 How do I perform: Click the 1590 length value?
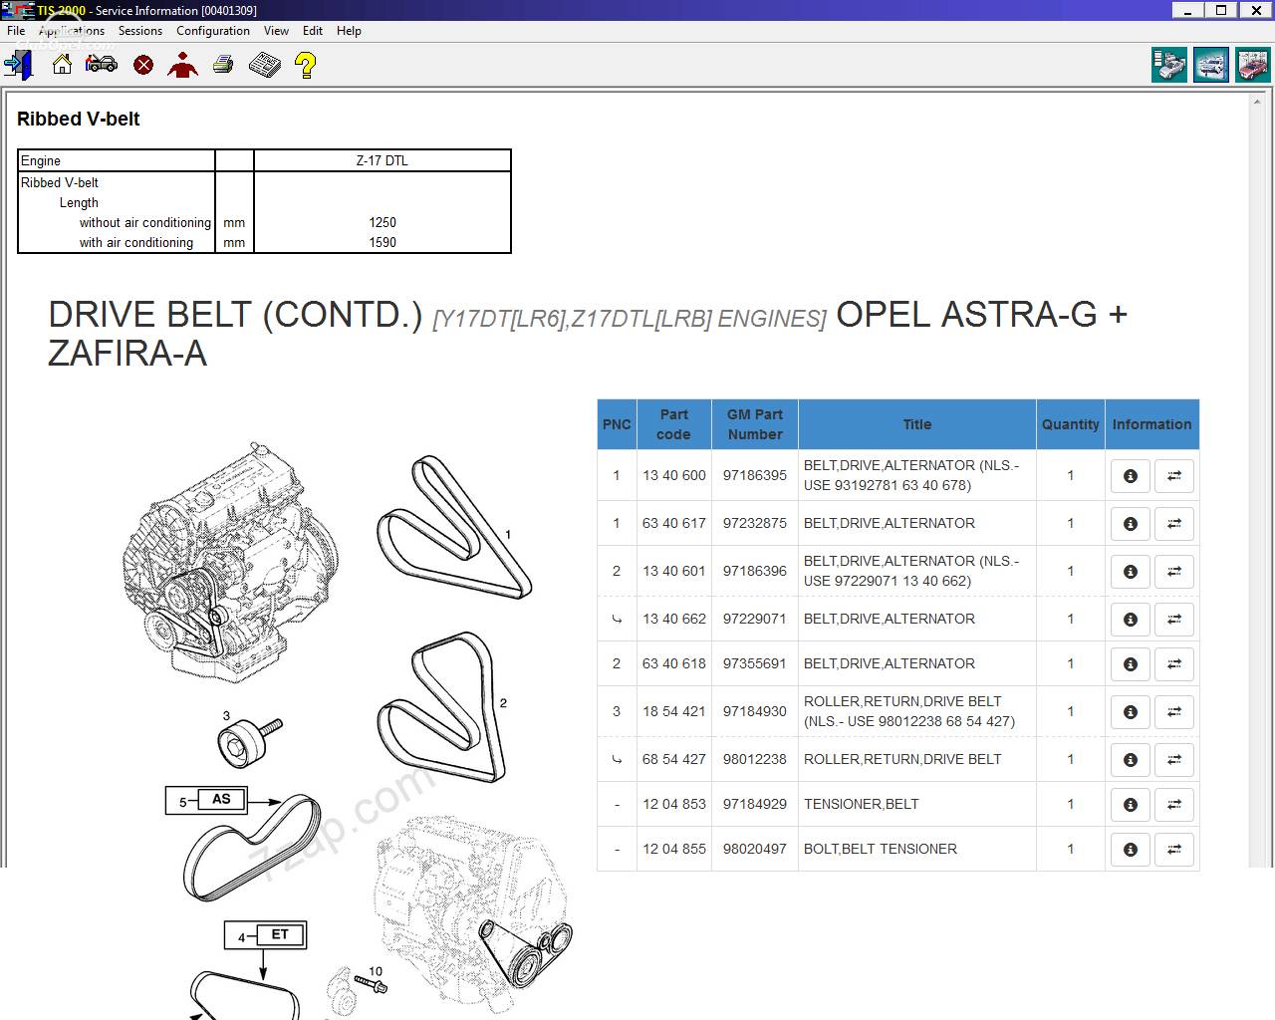click(382, 243)
